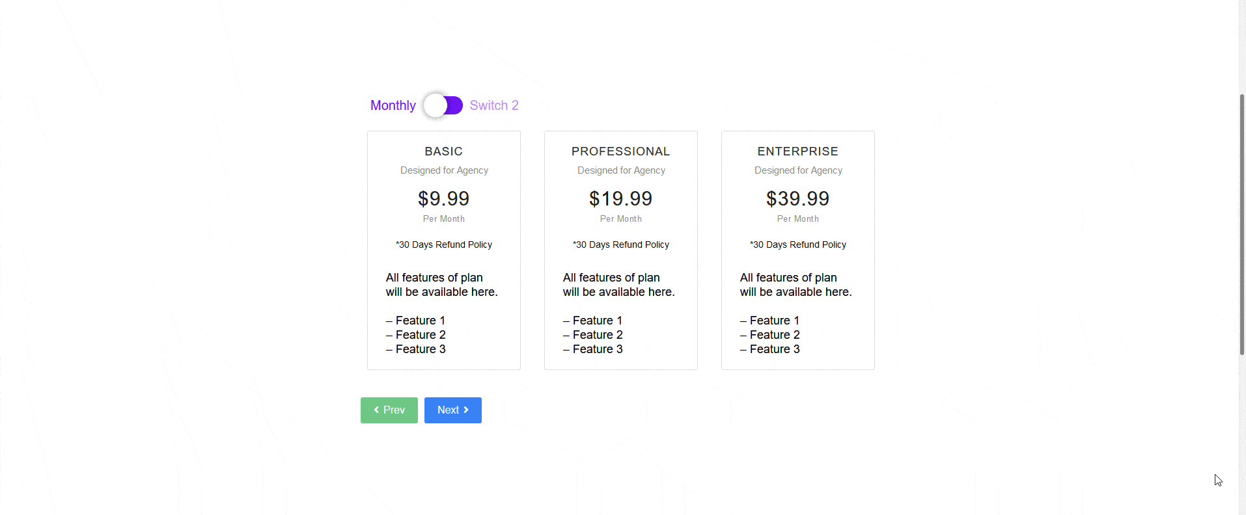Screen dimensions: 1246x515
Task: Click the $19.99 price
Action: pos(621,198)
